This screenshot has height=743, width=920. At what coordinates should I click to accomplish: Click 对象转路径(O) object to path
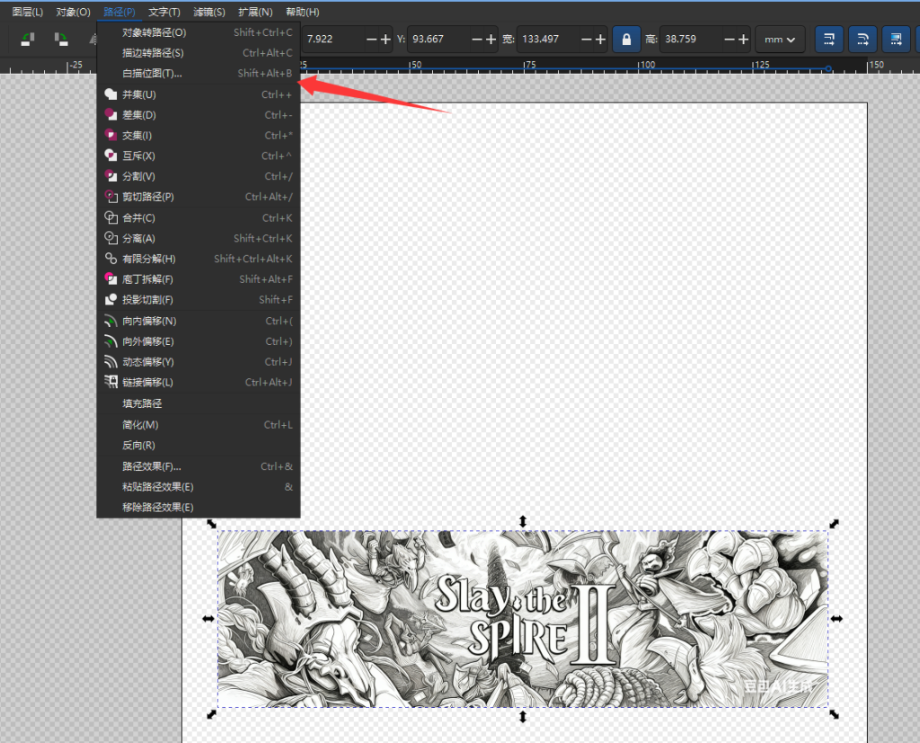pos(155,32)
